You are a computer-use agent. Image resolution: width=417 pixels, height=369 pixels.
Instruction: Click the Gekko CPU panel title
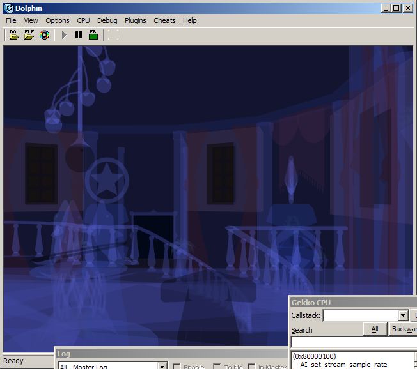coord(311,303)
